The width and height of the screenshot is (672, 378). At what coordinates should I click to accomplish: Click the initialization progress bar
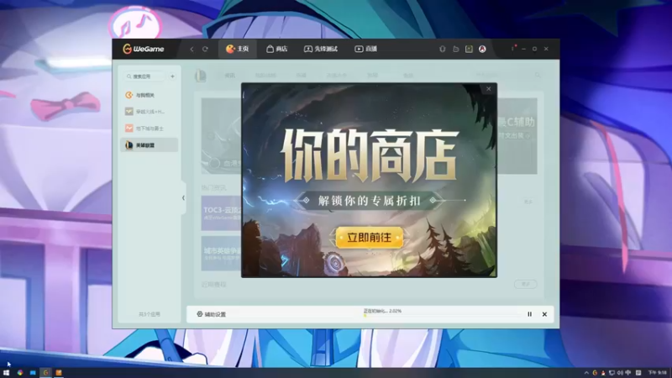[x=442, y=316]
